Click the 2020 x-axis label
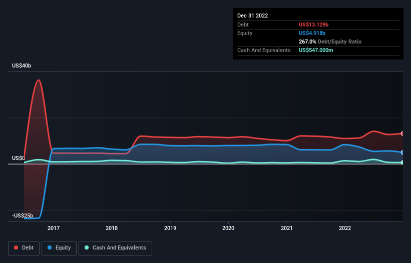Viewport: 411px width, 263px height. point(228,228)
